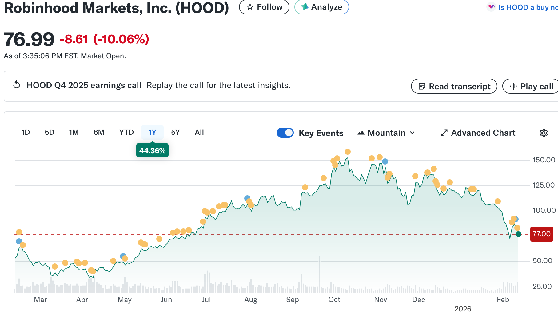Image resolution: width=558 pixels, height=315 pixels.
Task: Click the earnings call replay icon
Action: tap(17, 85)
